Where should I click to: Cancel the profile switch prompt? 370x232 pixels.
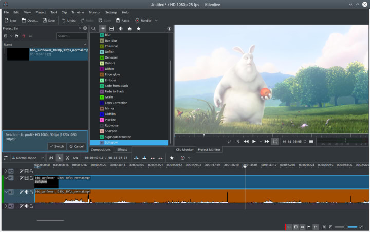pyautogui.click(x=77, y=146)
